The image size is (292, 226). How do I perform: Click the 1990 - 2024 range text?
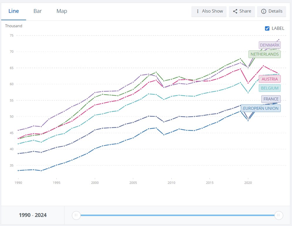click(33, 215)
